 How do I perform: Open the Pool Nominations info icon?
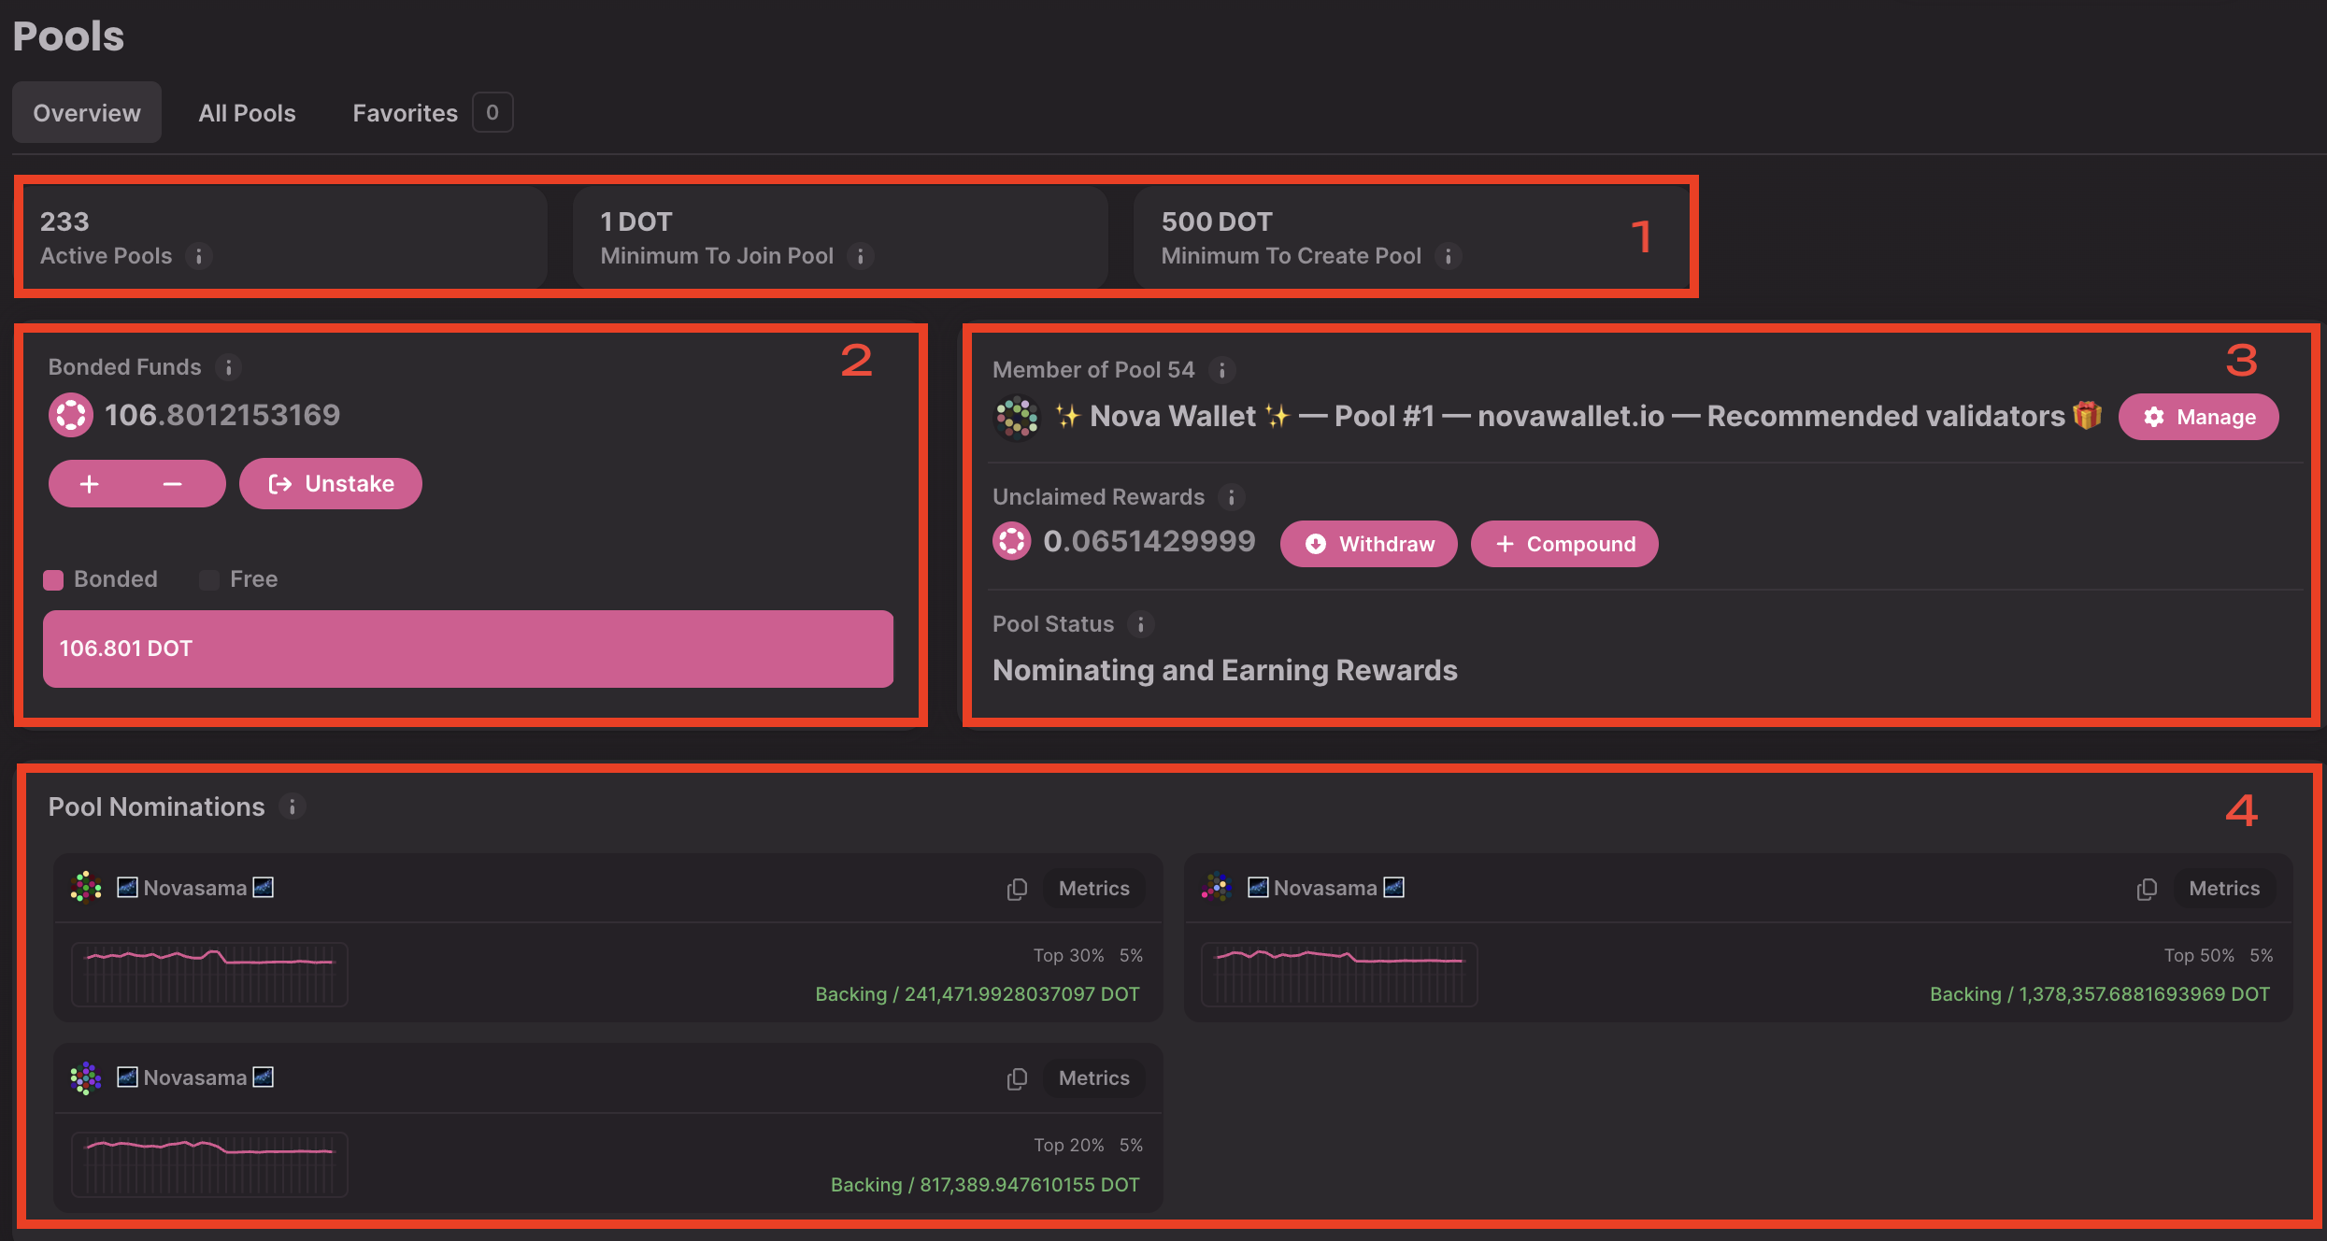point(293,806)
